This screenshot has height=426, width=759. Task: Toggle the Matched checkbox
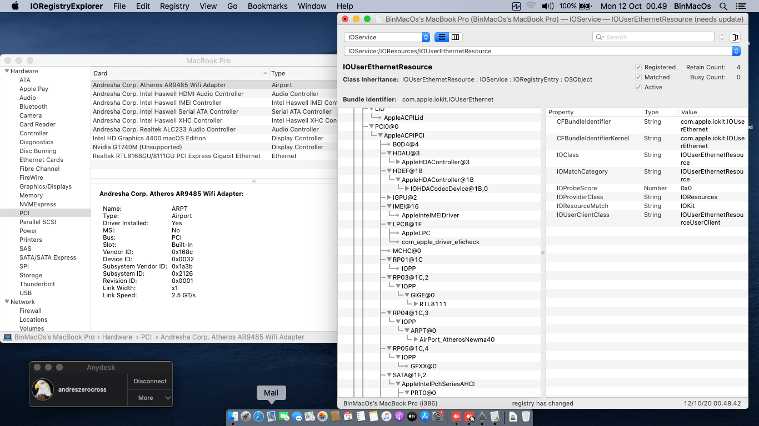[x=638, y=77]
